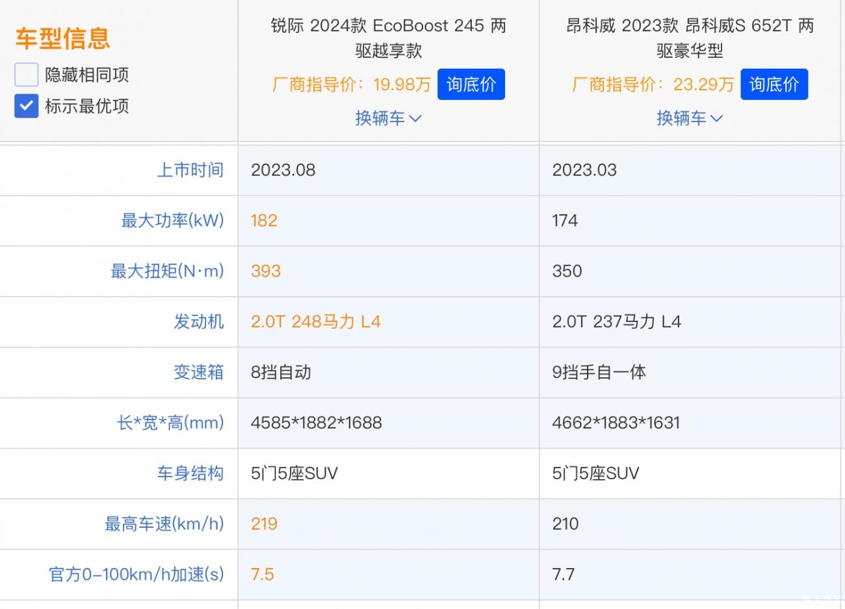Select the 4662*1883*1631 dimensions cell

tap(616, 423)
